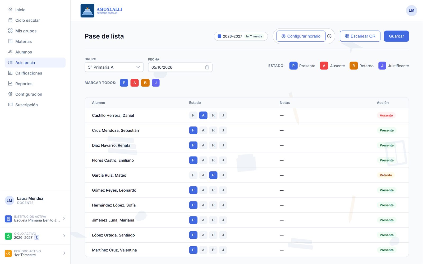Click the Fecha field showing 05/10/2026
The image size is (423, 264).
tap(180, 67)
